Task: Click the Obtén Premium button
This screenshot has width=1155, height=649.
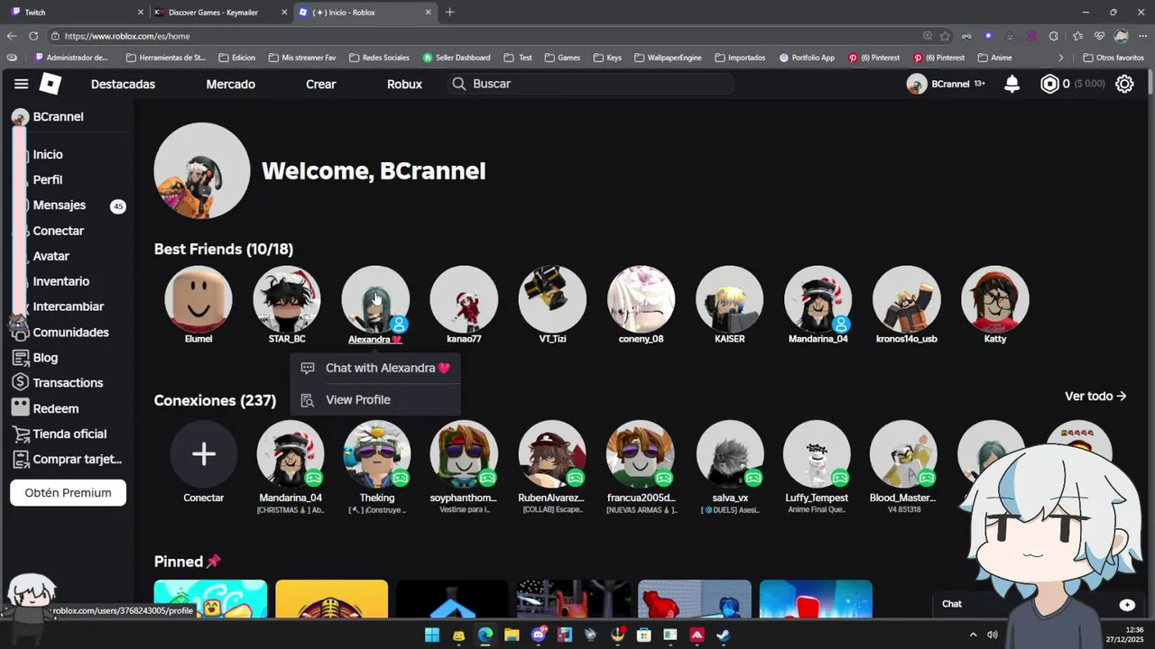Action: pyautogui.click(x=68, y=493)
